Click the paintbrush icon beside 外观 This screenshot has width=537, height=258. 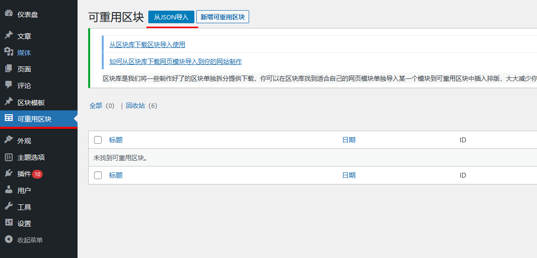(9, 140)
